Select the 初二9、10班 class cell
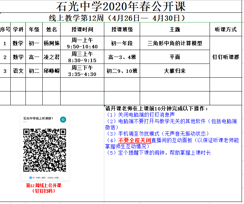This screenshot has width=244, height=204. click(x=122, y=71)
